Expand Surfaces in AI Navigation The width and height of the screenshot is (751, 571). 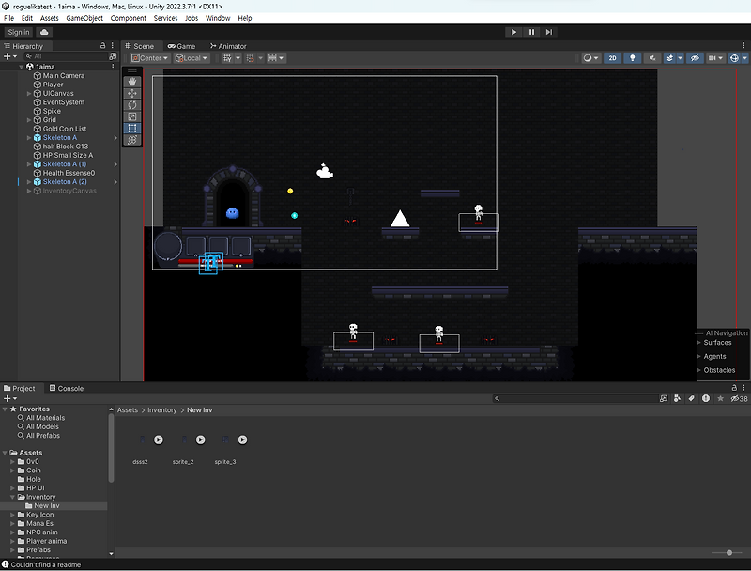(698, 343)
